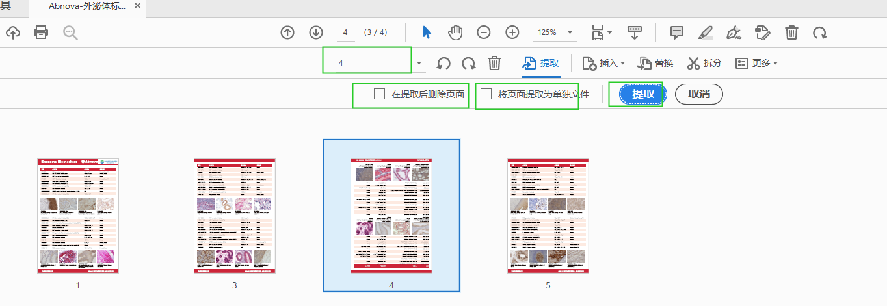
Task: Open the add comment note tool
Action: pyautogui.click(x=676, y=32)
